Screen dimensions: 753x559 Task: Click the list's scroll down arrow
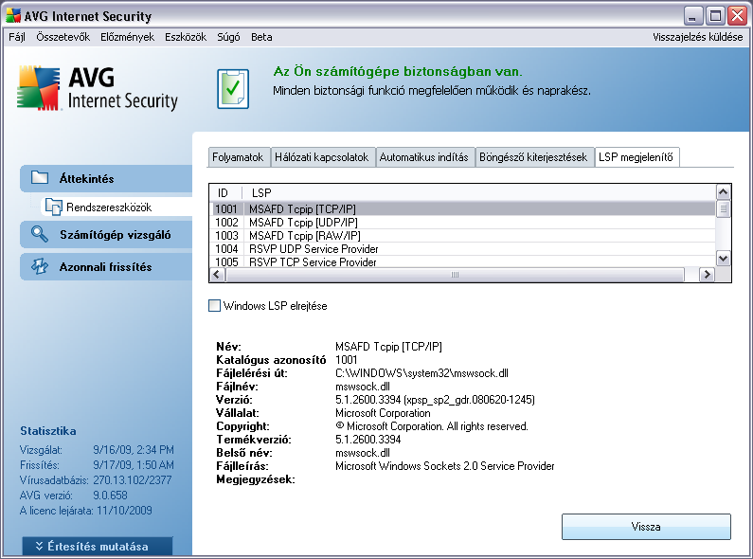(724, 259)
